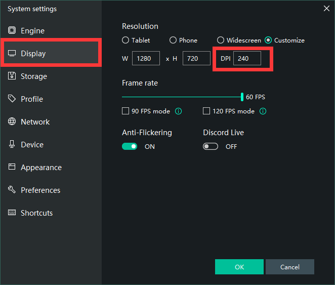This screenshot has height=285, width=335.
Task: Click the Profile tag icon
Action: pyautogui.click(x=12, y=99)
